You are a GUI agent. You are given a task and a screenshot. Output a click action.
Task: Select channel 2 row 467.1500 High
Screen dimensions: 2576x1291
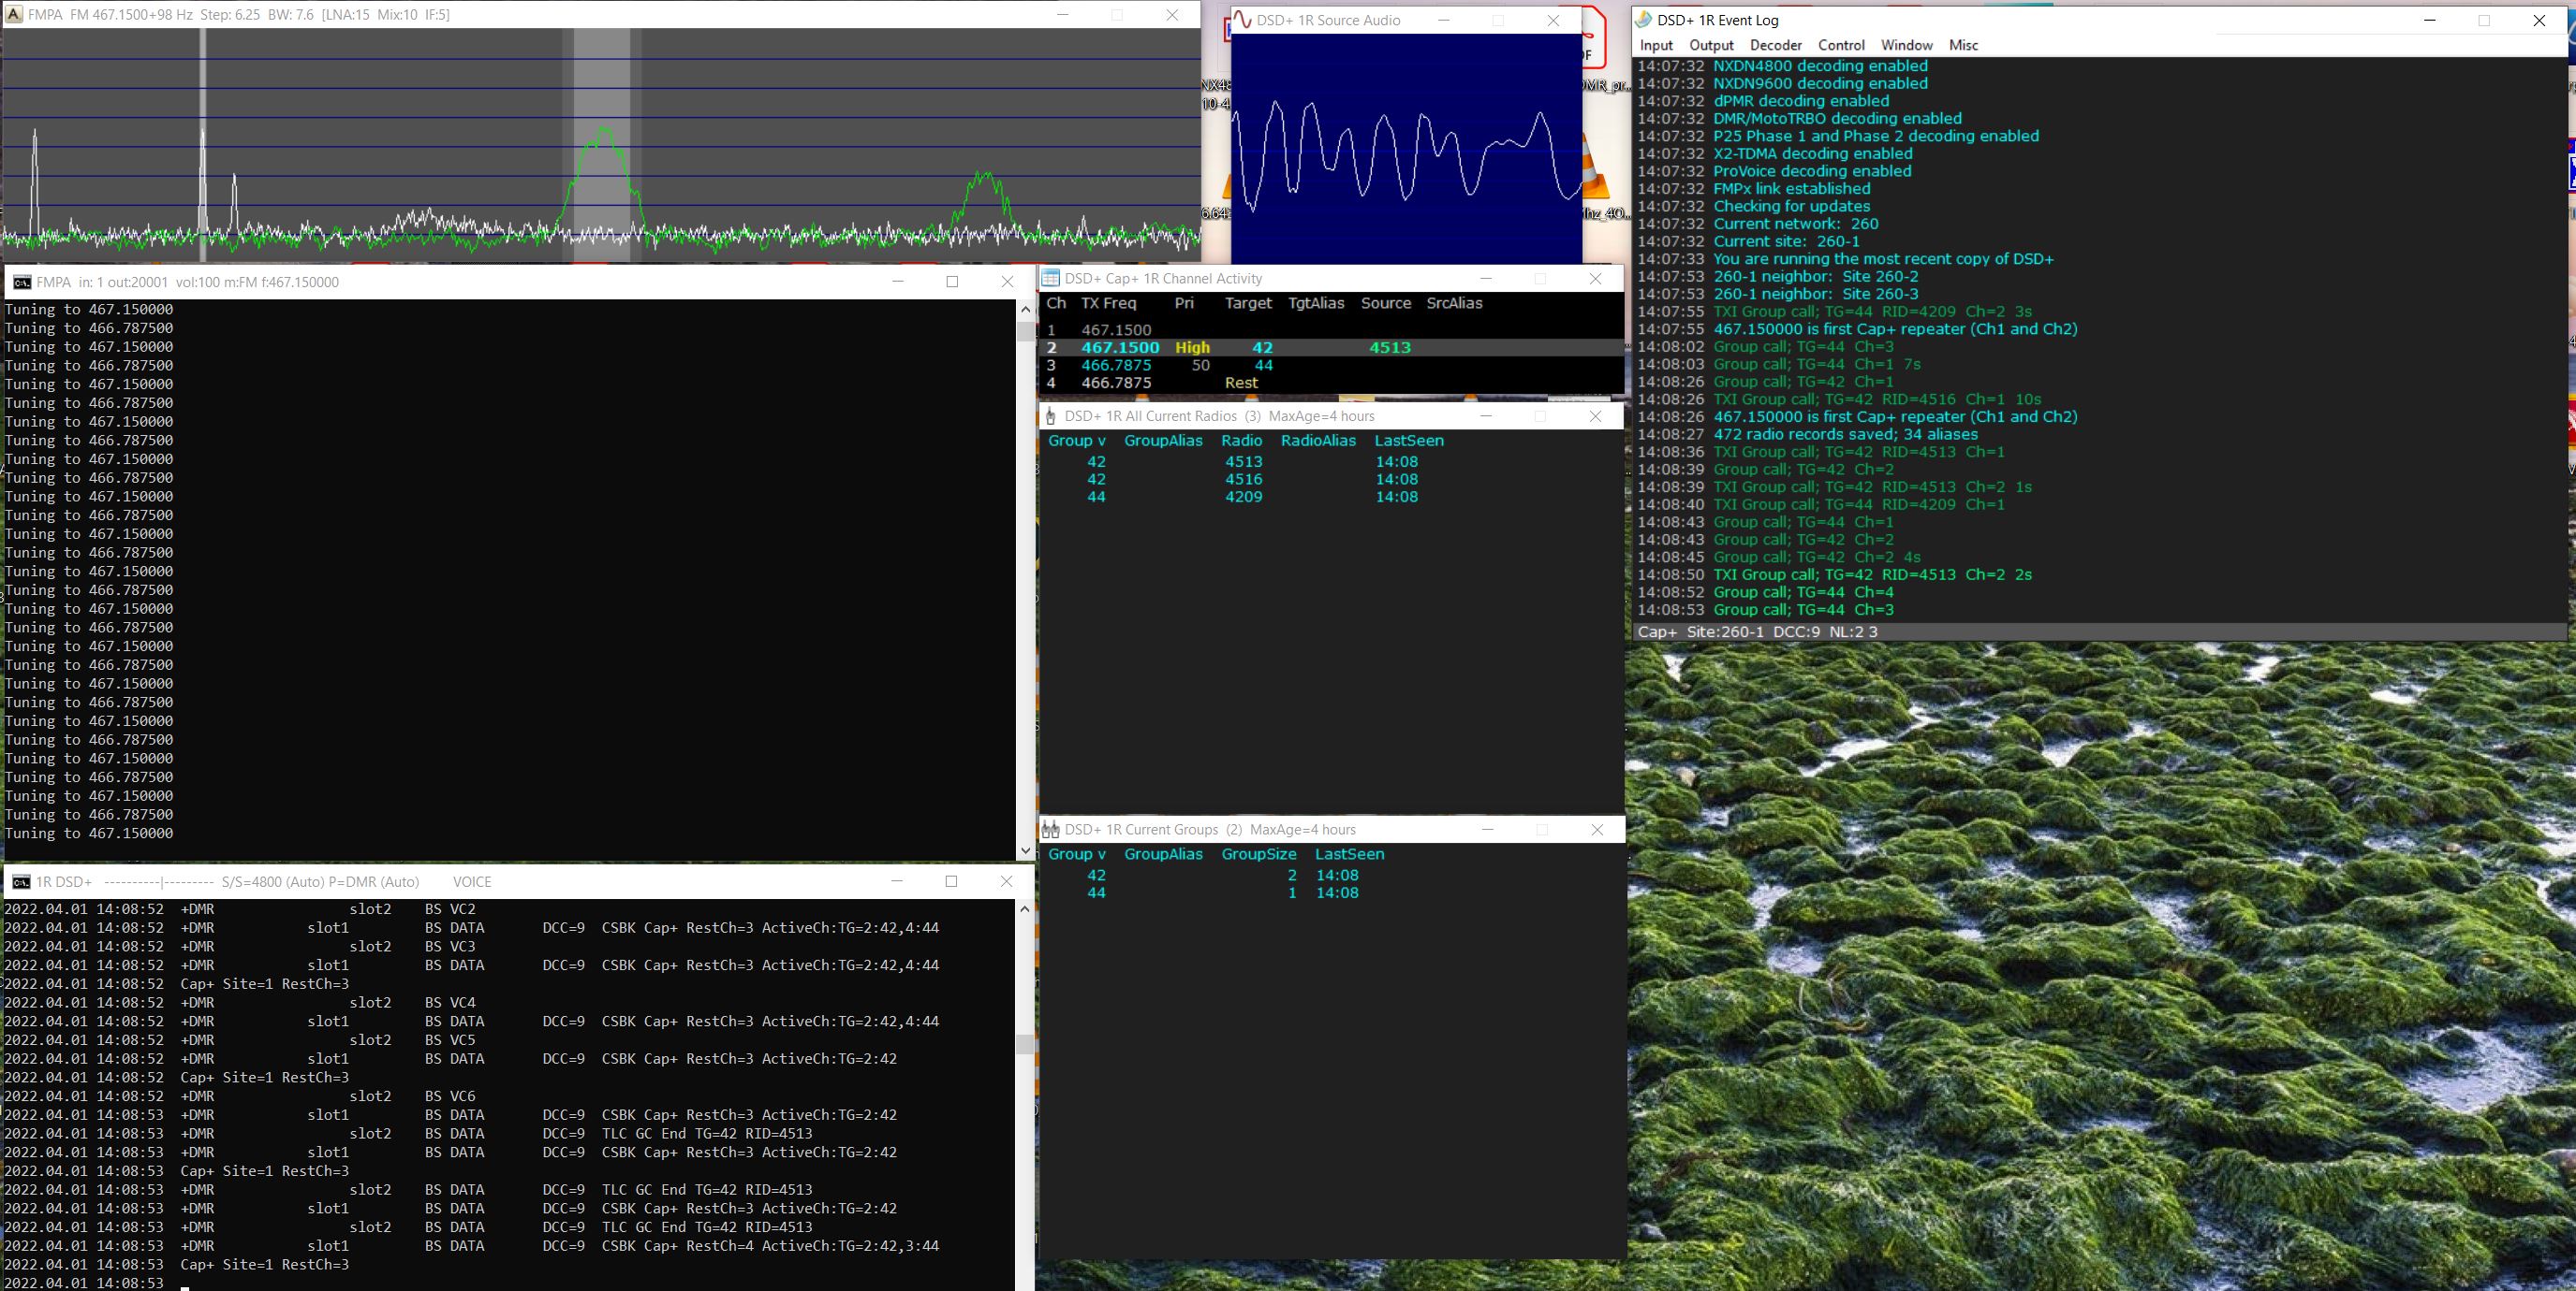[x=1330, y=348]
